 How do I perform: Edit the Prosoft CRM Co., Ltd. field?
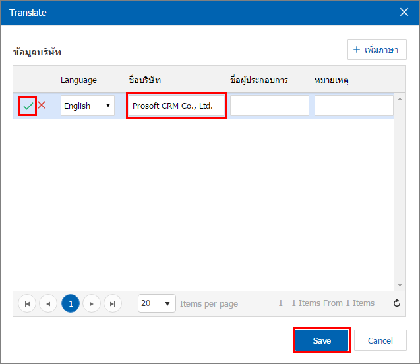pos(176,106)
